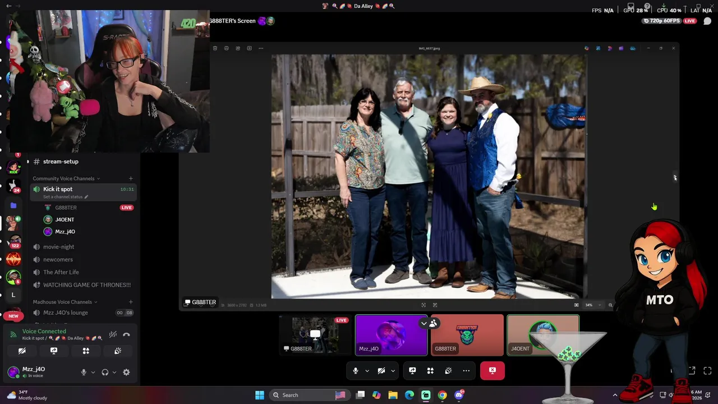Image resolution: width=718 pixels, height=404 pixels.
Task: Toggle camera button in voice panel
Action: 22,351
